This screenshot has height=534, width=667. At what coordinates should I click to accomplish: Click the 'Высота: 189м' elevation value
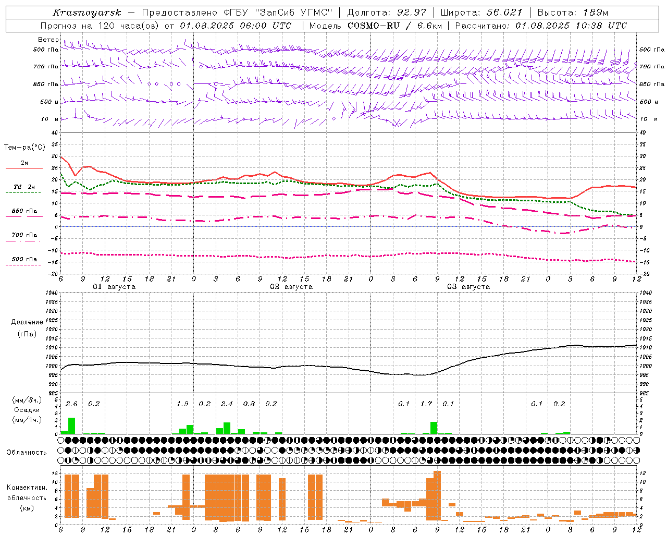pos(573,13)
